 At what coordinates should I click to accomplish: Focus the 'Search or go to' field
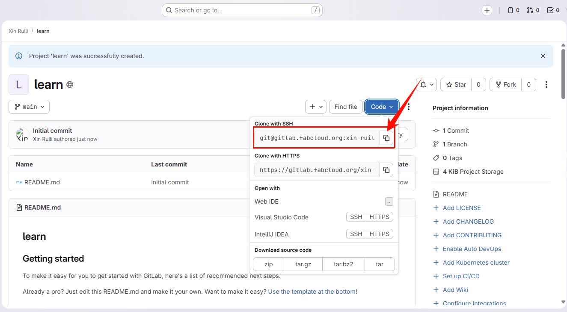click(242, 10)
